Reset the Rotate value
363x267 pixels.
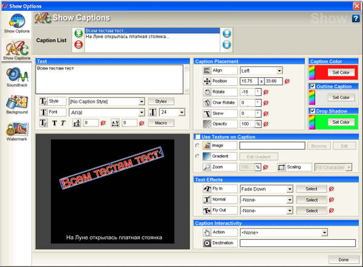(266, 92)
